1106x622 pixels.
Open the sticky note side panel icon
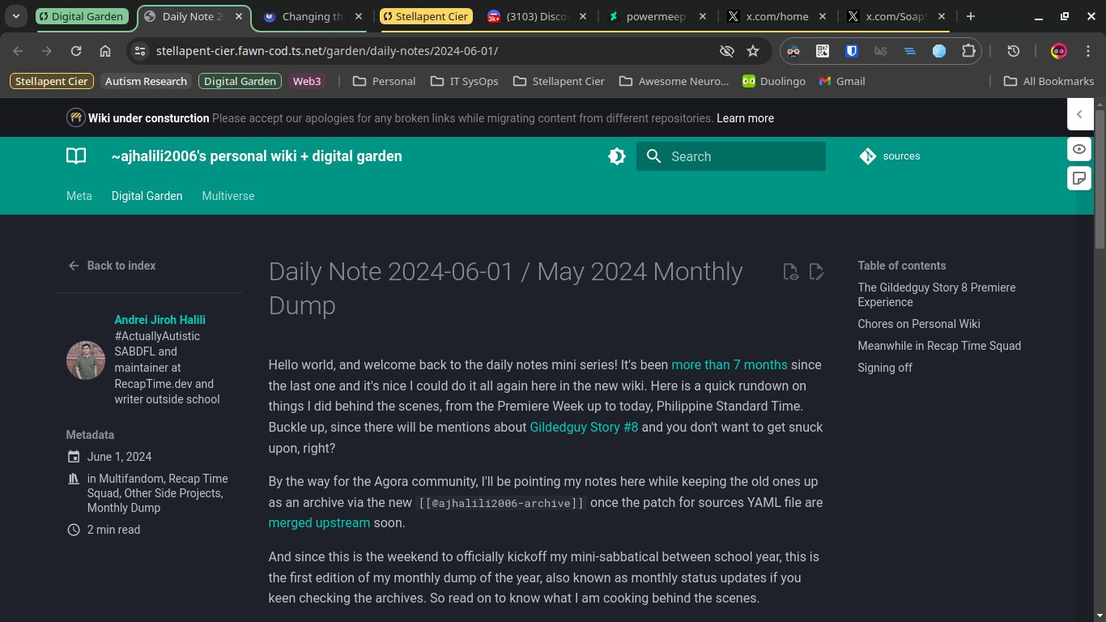[x=1079, y=178]
